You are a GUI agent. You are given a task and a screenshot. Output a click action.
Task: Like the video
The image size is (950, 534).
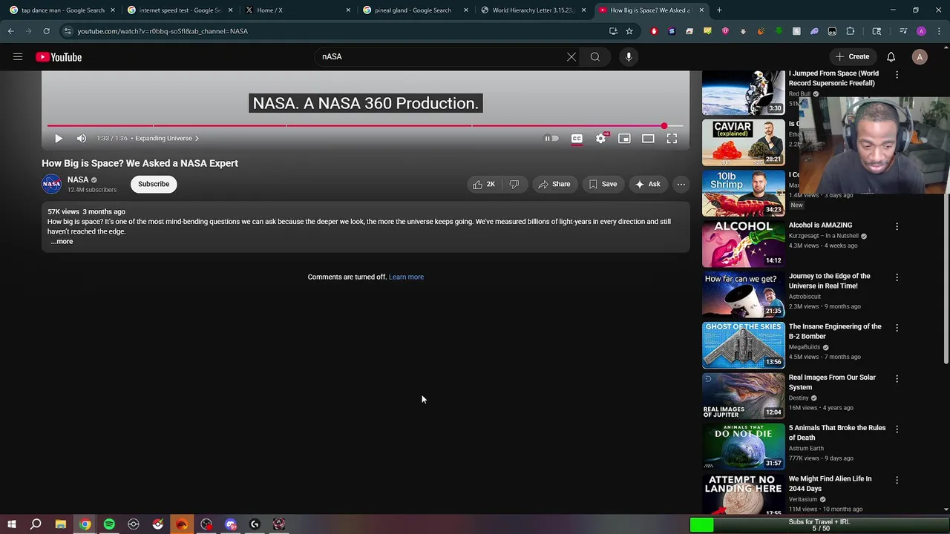pyautogui.click(x=484, y=184)
